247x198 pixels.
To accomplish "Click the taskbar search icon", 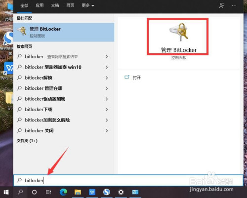I will tap(20, 192).
